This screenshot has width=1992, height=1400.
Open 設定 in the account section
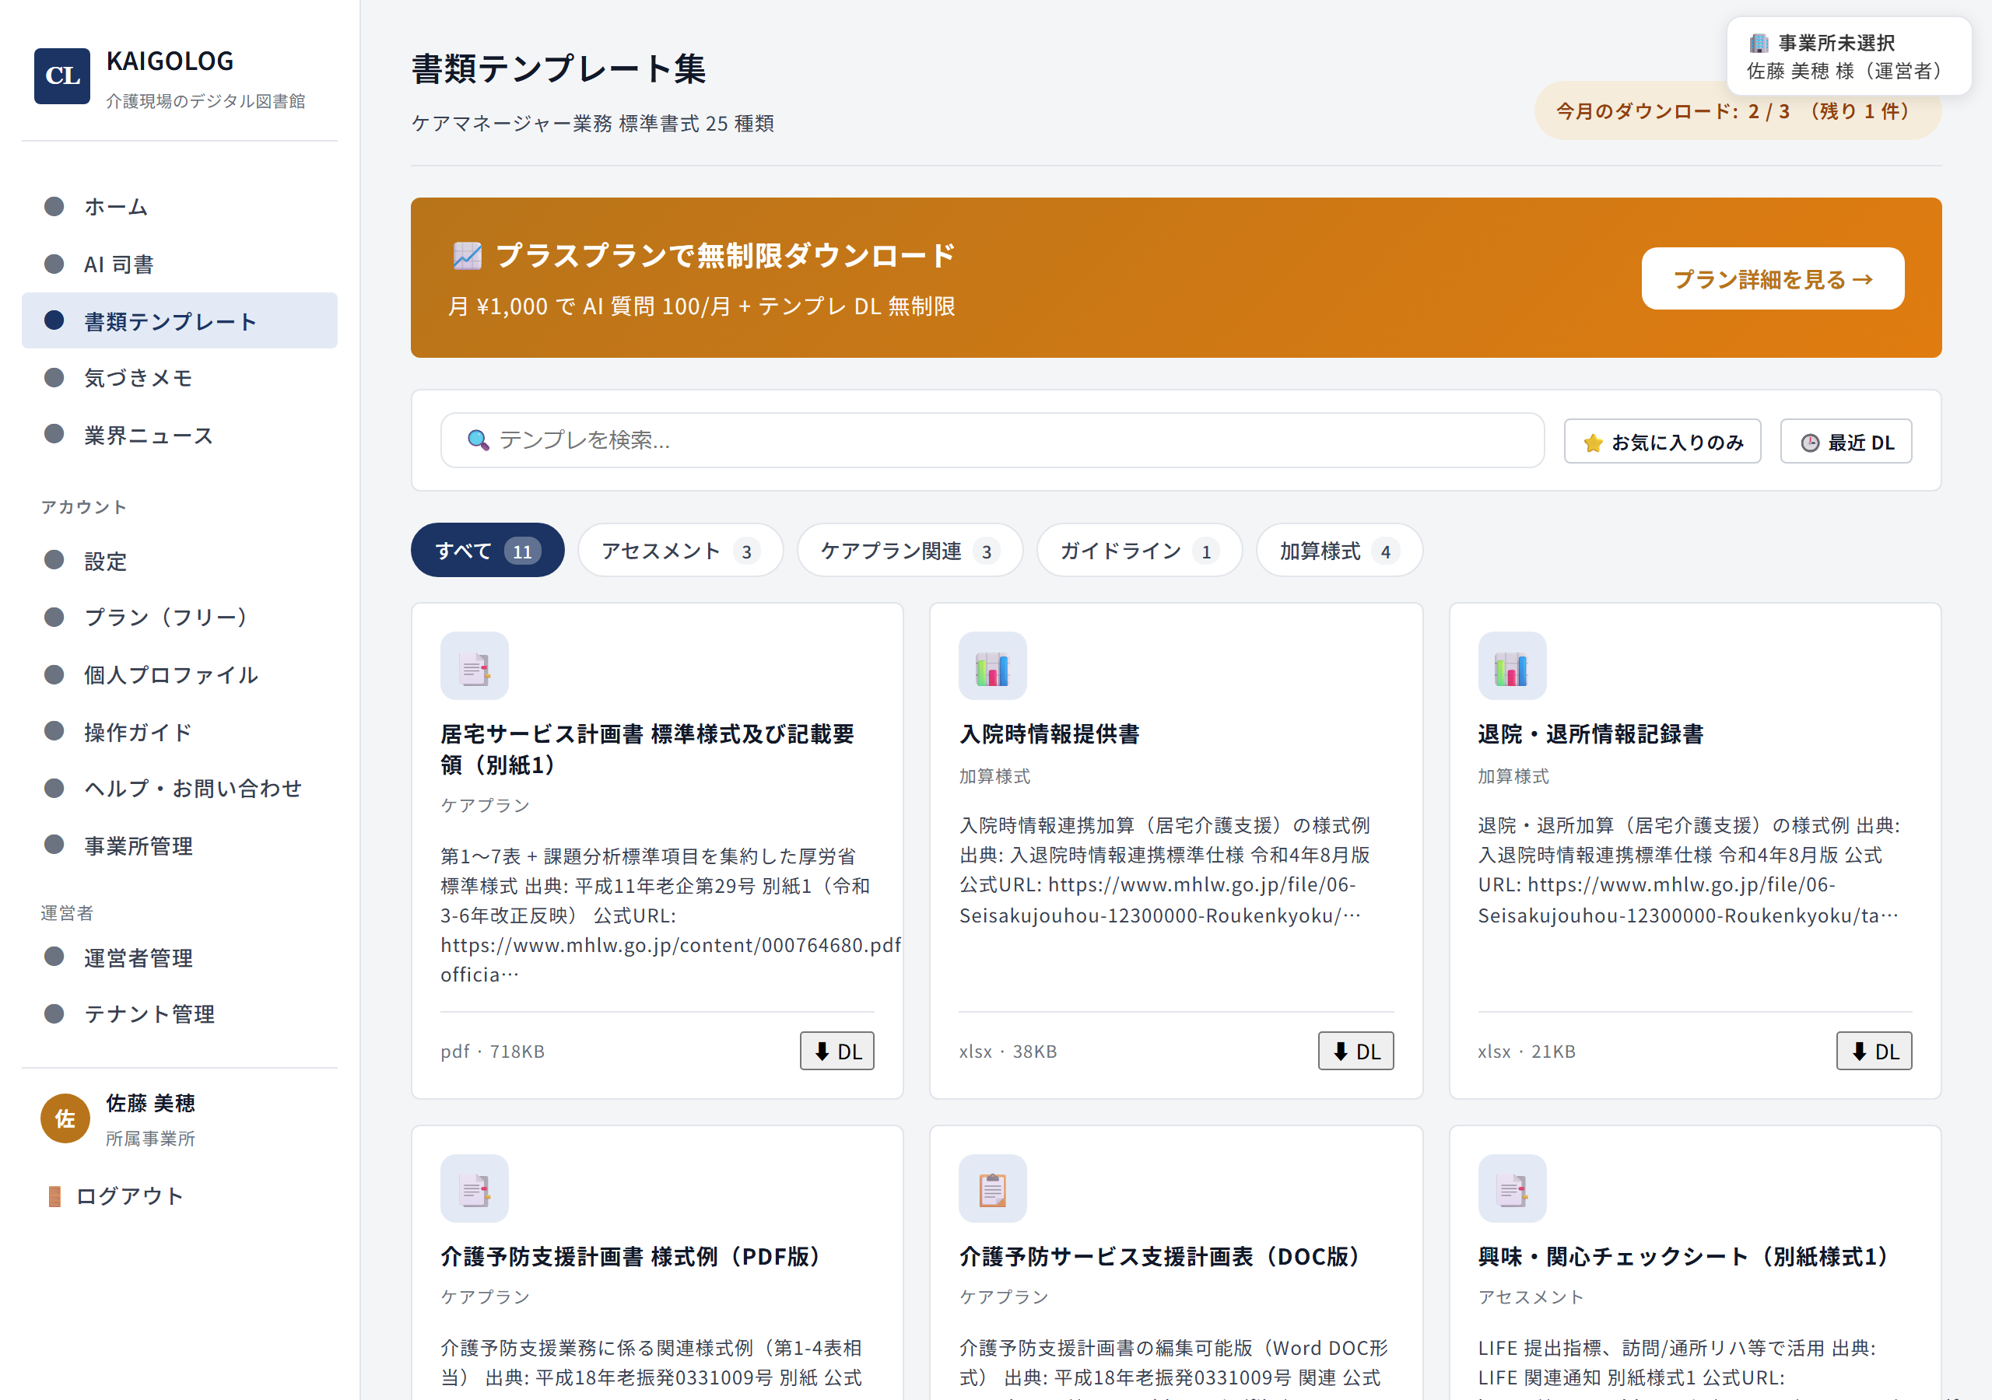coord(179,560)
